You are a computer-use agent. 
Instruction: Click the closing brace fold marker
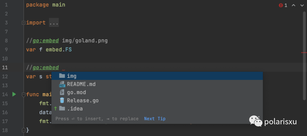click(24, 130)
